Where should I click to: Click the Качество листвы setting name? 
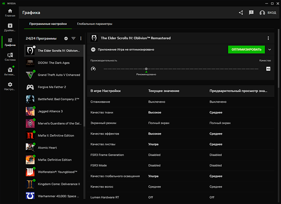[x=103, y=144]
